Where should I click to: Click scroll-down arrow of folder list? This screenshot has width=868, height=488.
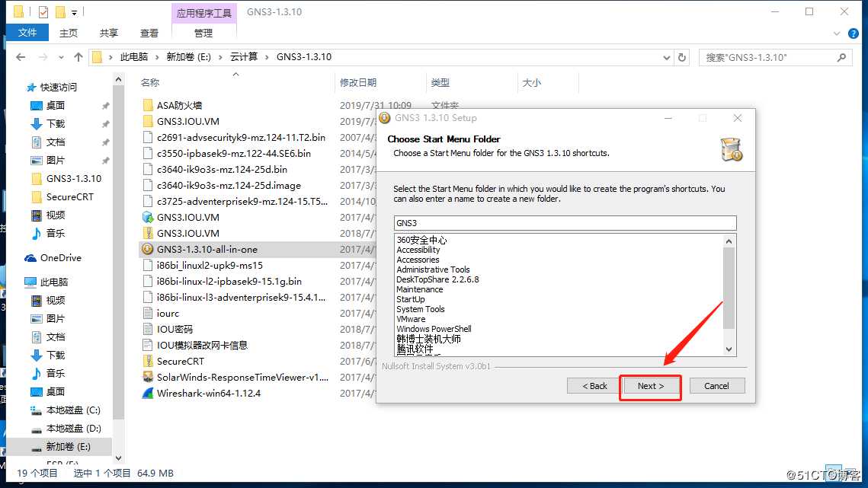point(729,349)
